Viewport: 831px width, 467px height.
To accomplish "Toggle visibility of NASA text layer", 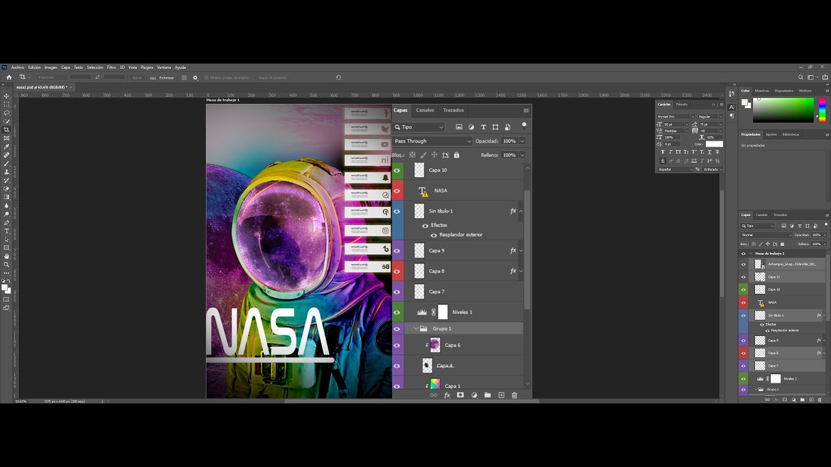I will tap(397, 191).
